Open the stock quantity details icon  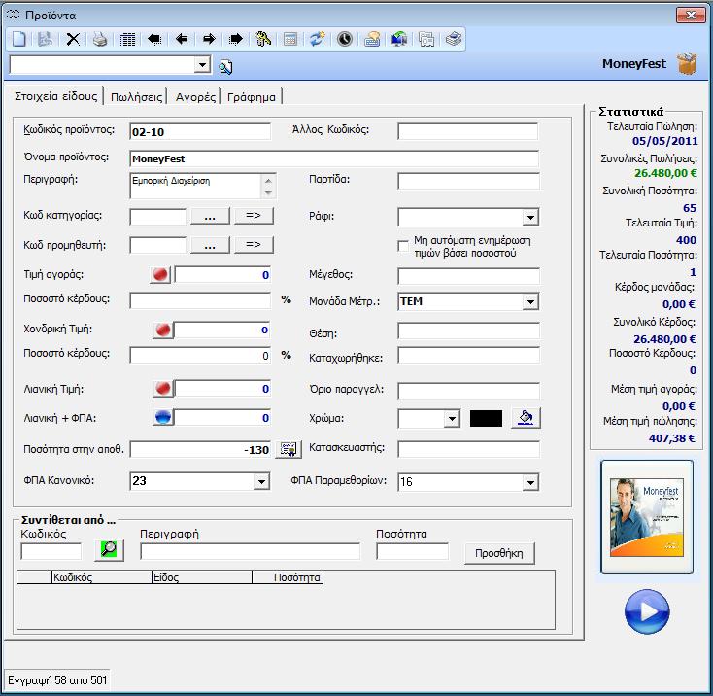coord(289,449)
